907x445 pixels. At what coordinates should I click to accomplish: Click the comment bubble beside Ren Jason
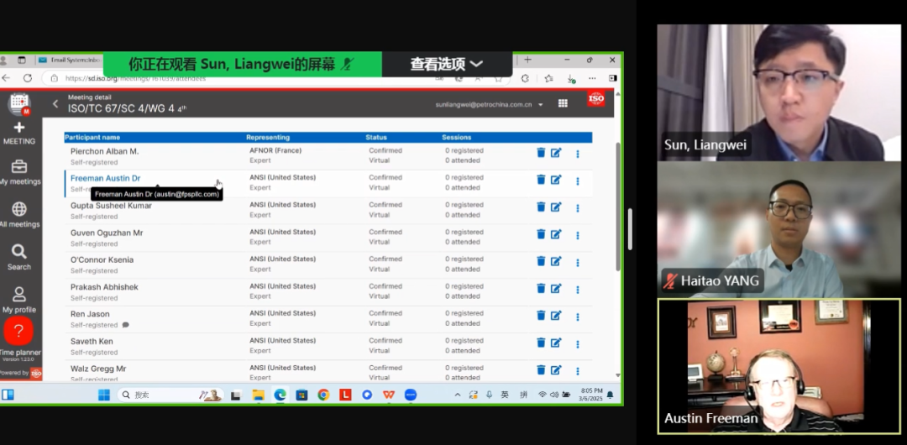[x=126, y=325]
